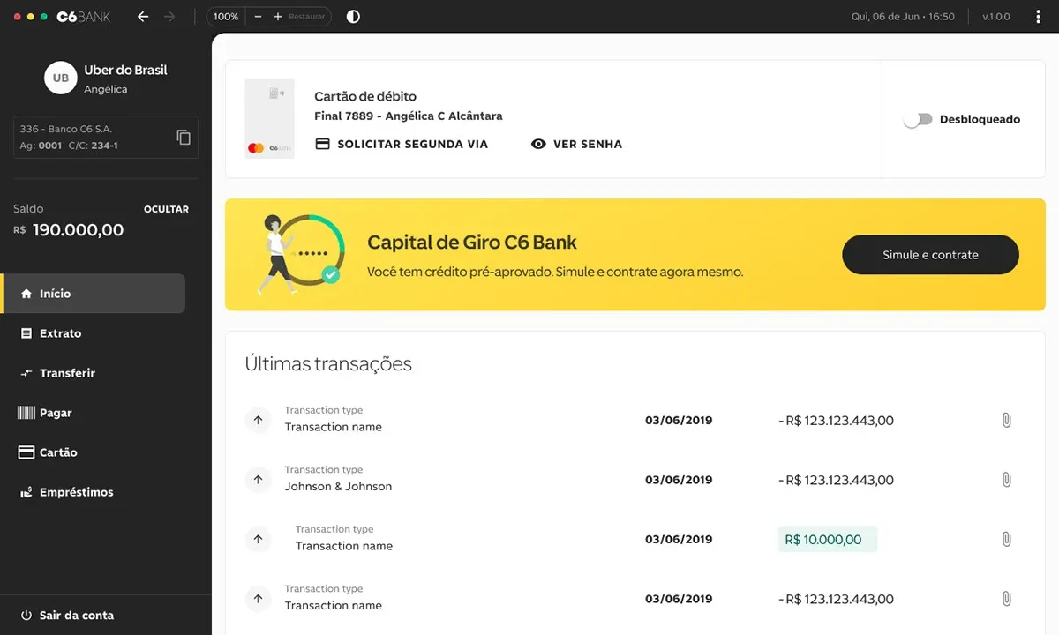Click up-arrow icon on the R$ 10.000,00 row
This screenshot has height=635, width=1059.
pos(258,539)
